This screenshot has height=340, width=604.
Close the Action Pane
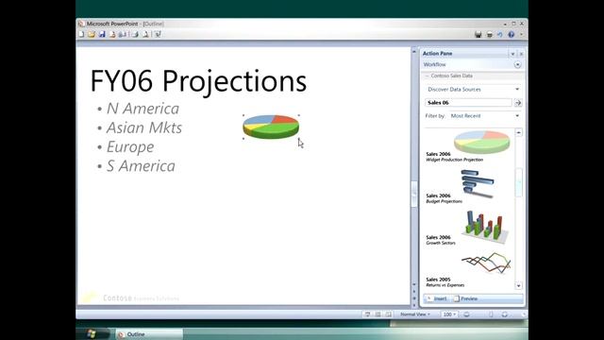point(521,54)
